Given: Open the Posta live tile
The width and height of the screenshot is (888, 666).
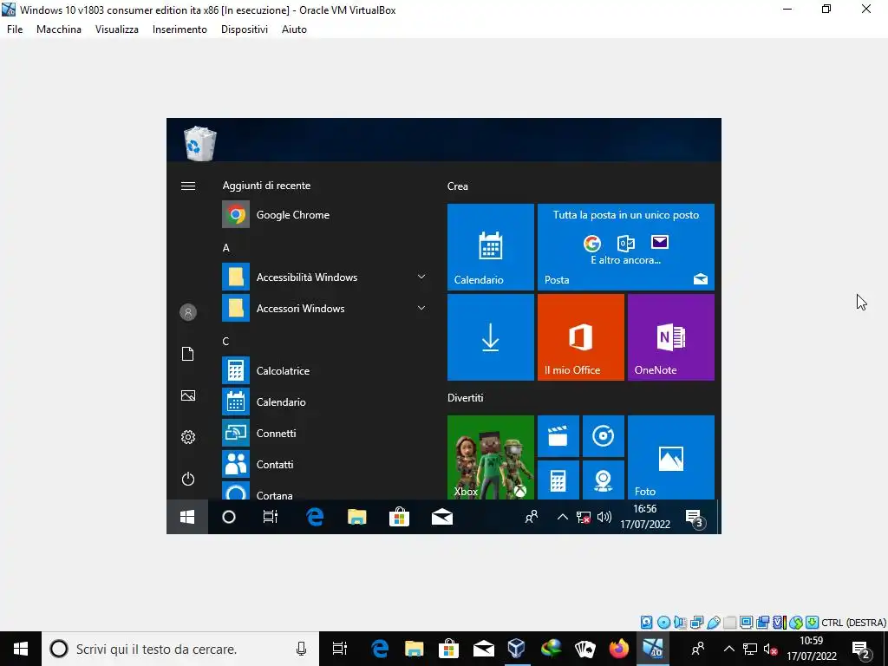Looking at the screenshot, I should [626, 247].
